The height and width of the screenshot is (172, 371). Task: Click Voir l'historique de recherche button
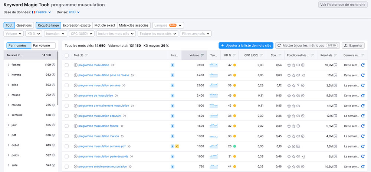click(343, 5)
